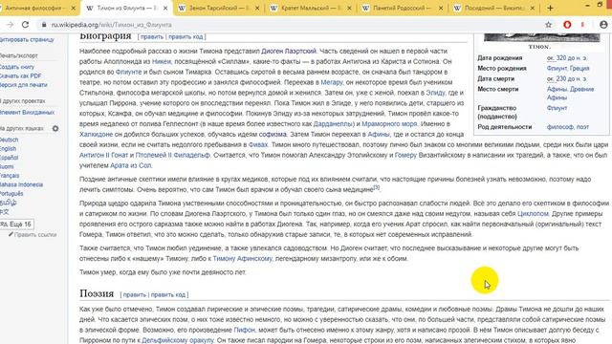Open the Арата из Сол link

point(131,165)
